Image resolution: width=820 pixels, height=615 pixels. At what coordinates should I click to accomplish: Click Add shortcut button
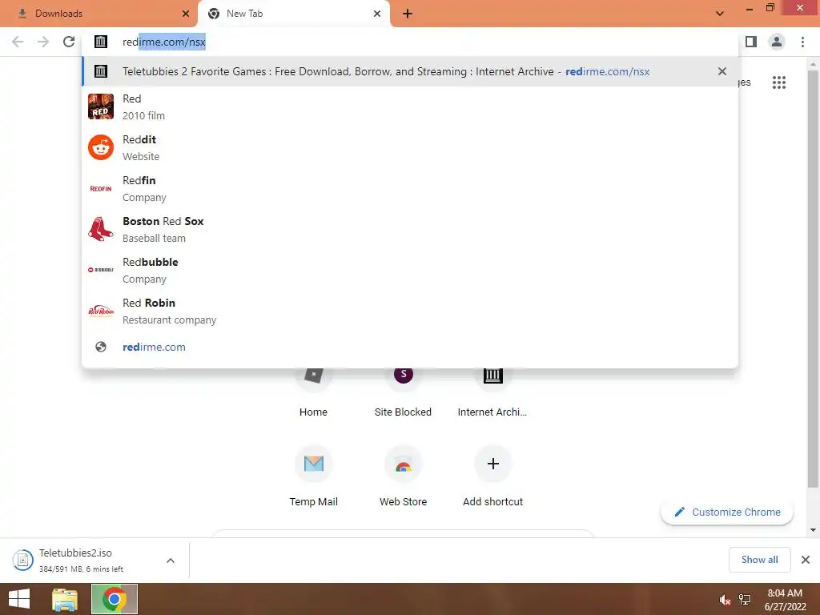coord(492,477)
